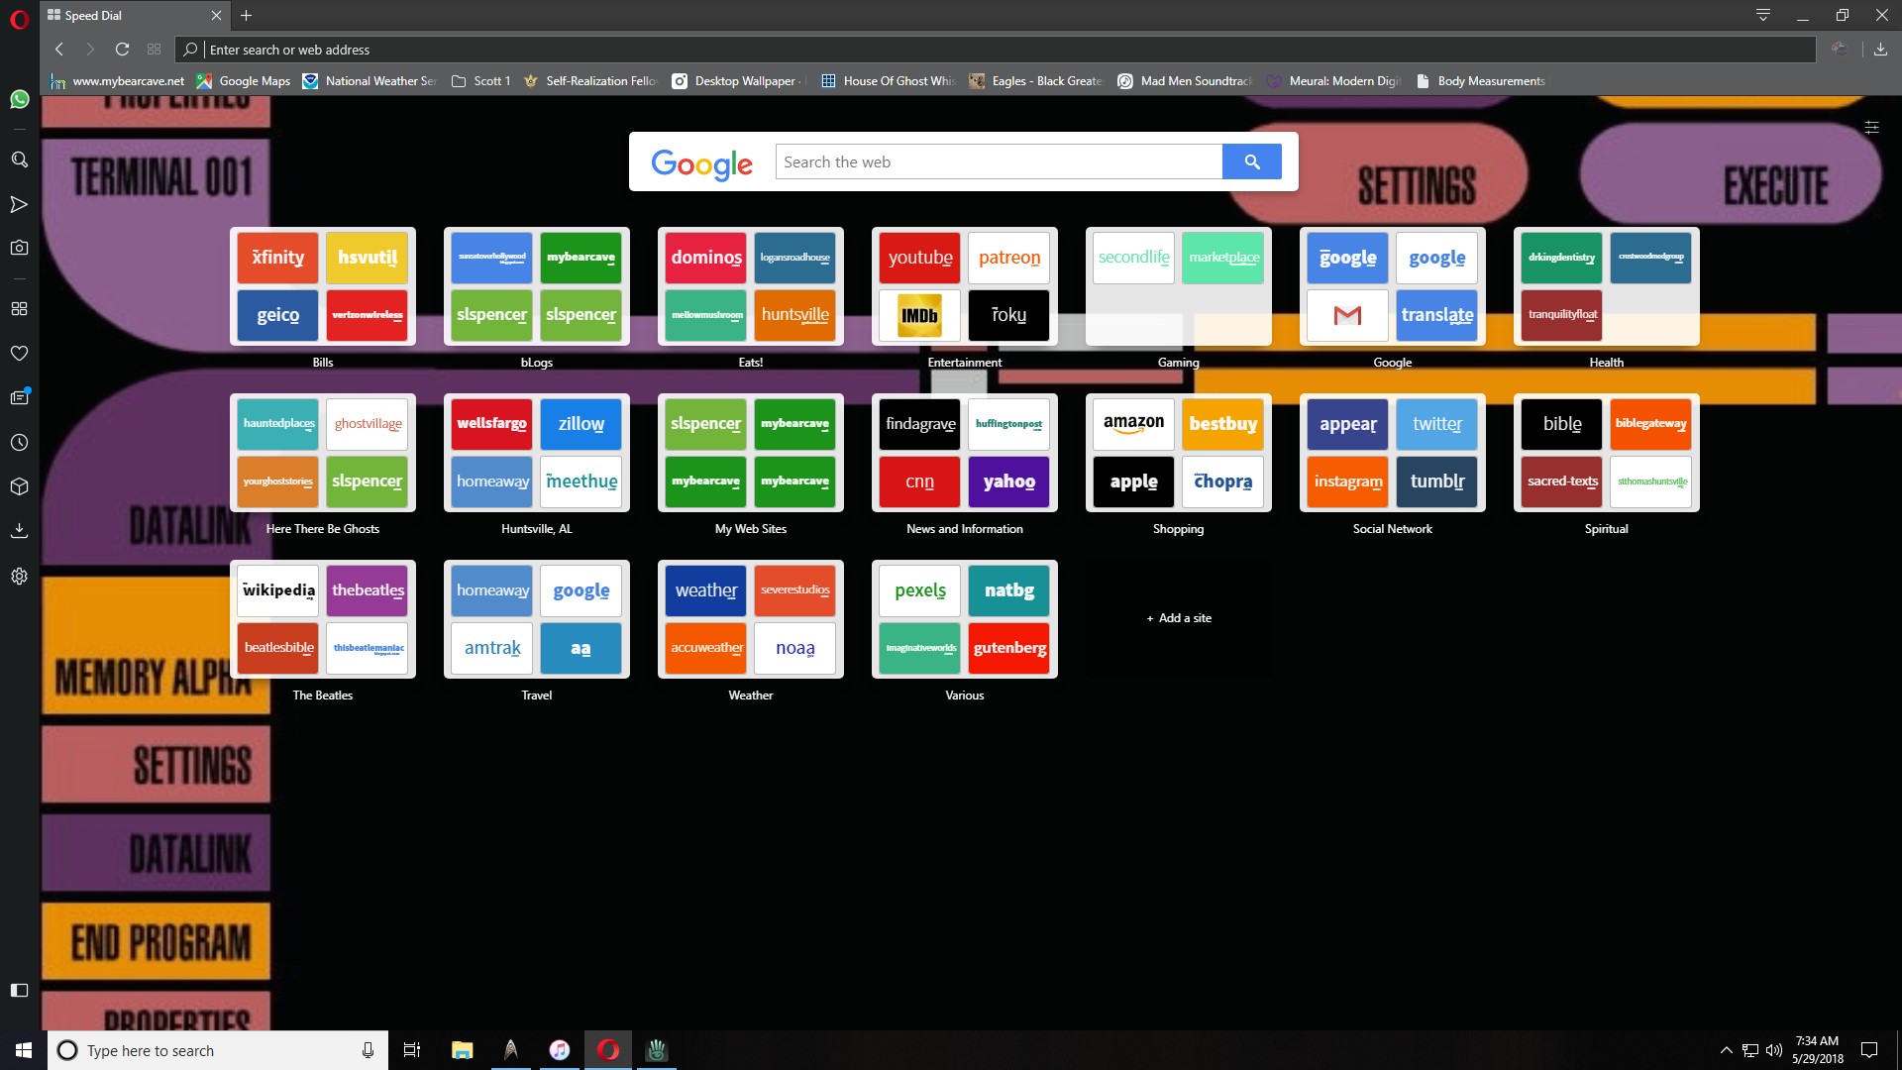Open the tab menu in the title bar

(1763, 15)
